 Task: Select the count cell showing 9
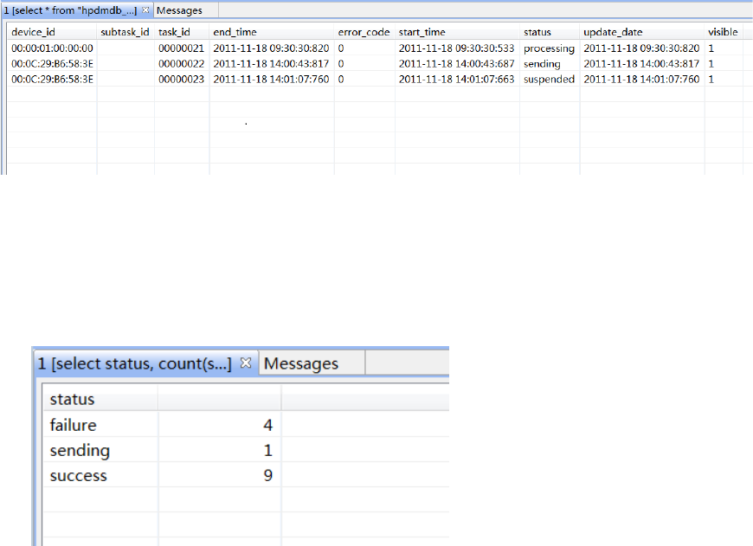(267, 475)
